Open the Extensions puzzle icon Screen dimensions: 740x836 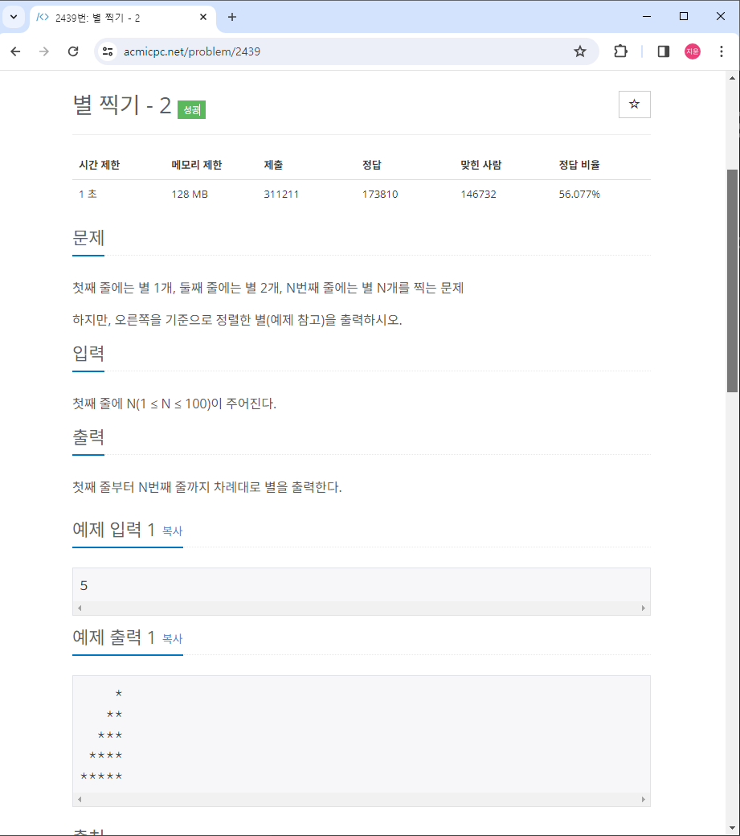click(x=620, y=51)
